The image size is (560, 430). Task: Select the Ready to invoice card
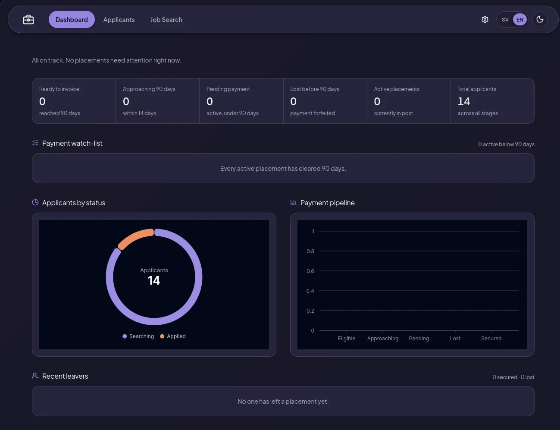pos(74,101)
